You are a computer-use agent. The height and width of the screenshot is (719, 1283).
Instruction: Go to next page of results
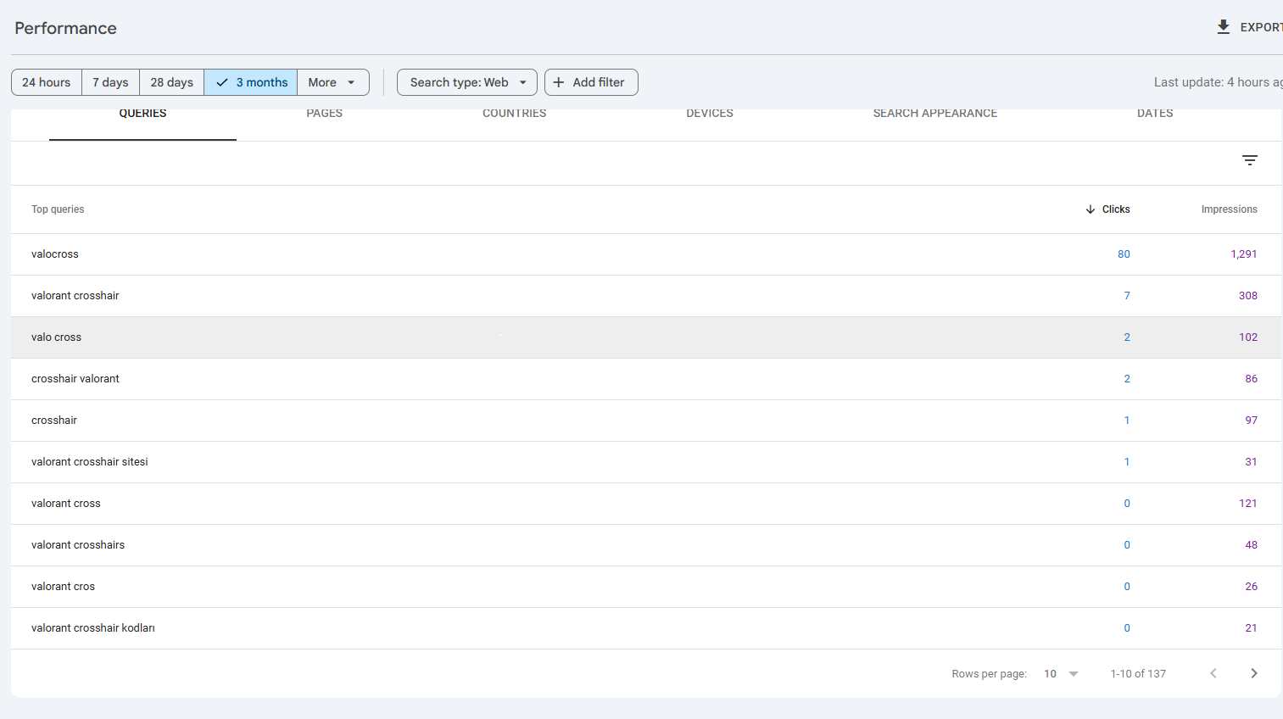1253,673
